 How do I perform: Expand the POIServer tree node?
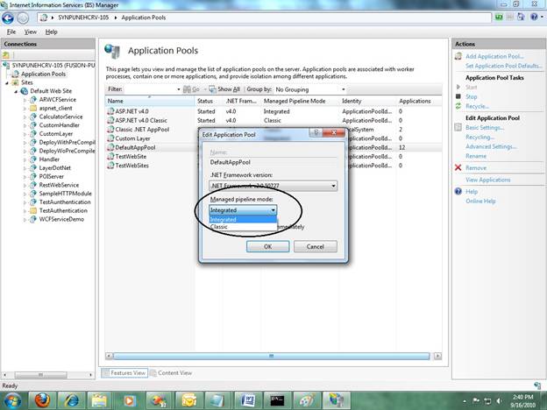pos(25,177)
